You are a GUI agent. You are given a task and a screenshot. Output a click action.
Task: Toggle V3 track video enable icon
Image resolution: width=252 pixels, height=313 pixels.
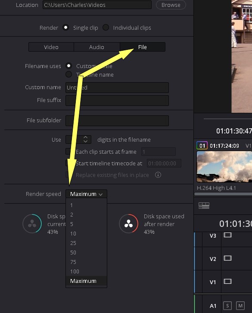tap(227, 235)
